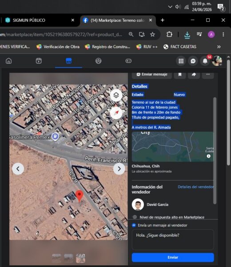The width and height of the screenshot is (231, 267).
Task: Open the Facebook apps grid menu
Action: pos(181,61)
